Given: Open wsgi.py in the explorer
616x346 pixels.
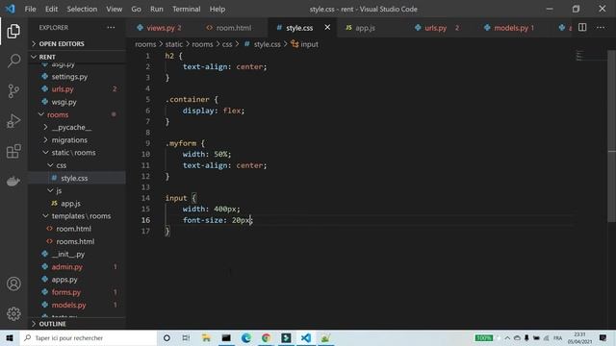Looking at the screenshot, I should point(64,102).
